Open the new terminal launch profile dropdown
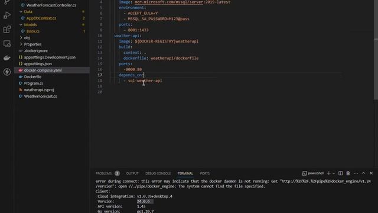The height and width of the screenshot is (213, 378). pos(334,173)
